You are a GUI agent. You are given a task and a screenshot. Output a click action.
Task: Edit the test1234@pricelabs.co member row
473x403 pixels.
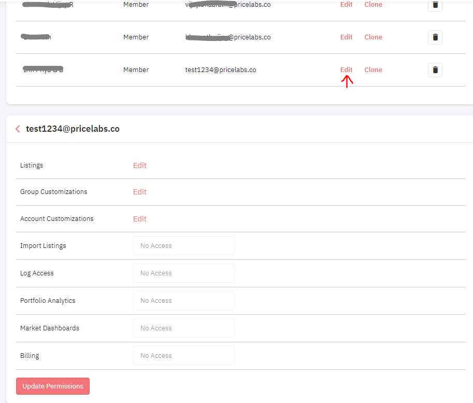pyautogui.click(x=346, y=70)
